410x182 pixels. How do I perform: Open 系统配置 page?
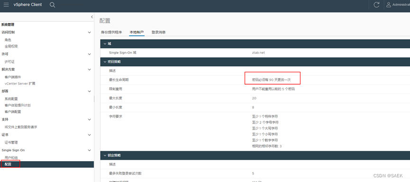click(11, 99)
